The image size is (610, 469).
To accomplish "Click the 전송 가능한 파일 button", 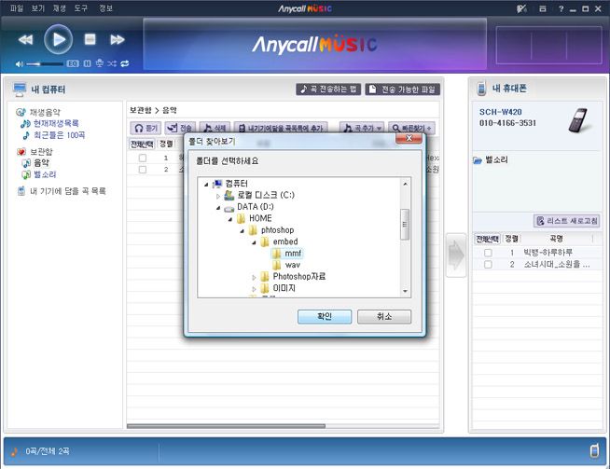I will (x=403, y=90).
